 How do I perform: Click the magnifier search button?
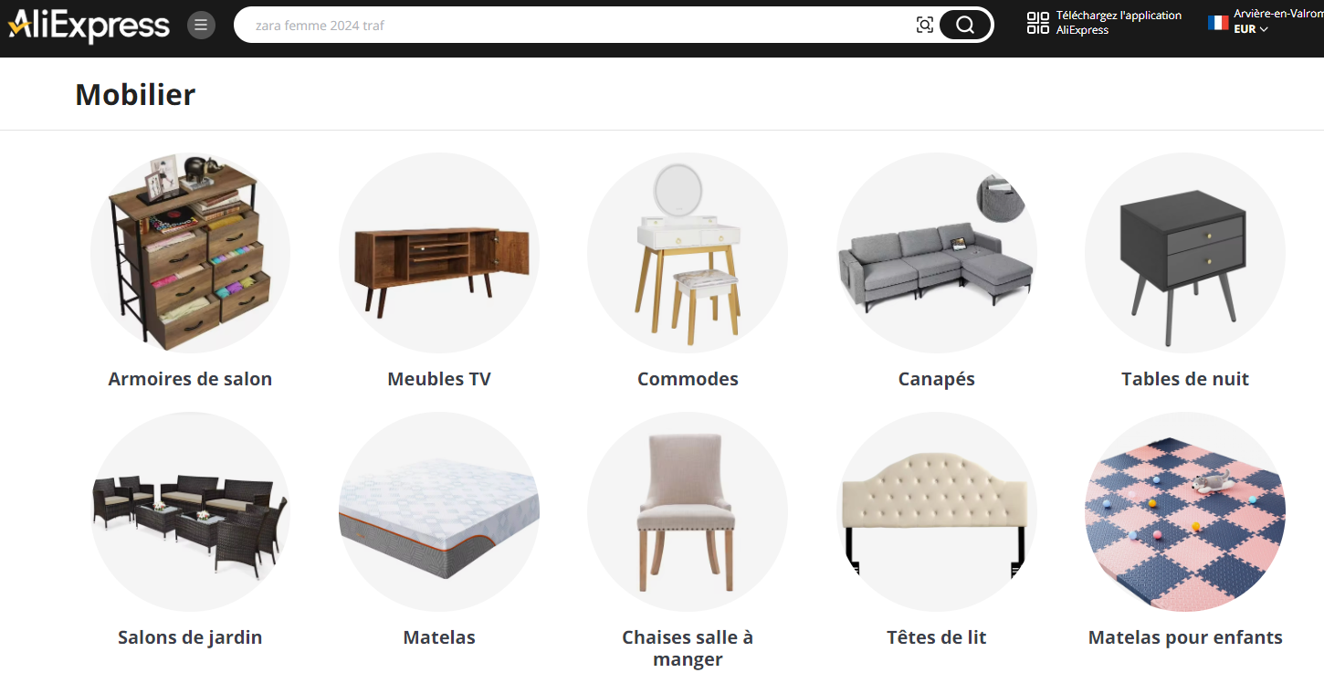click(965, 25)
